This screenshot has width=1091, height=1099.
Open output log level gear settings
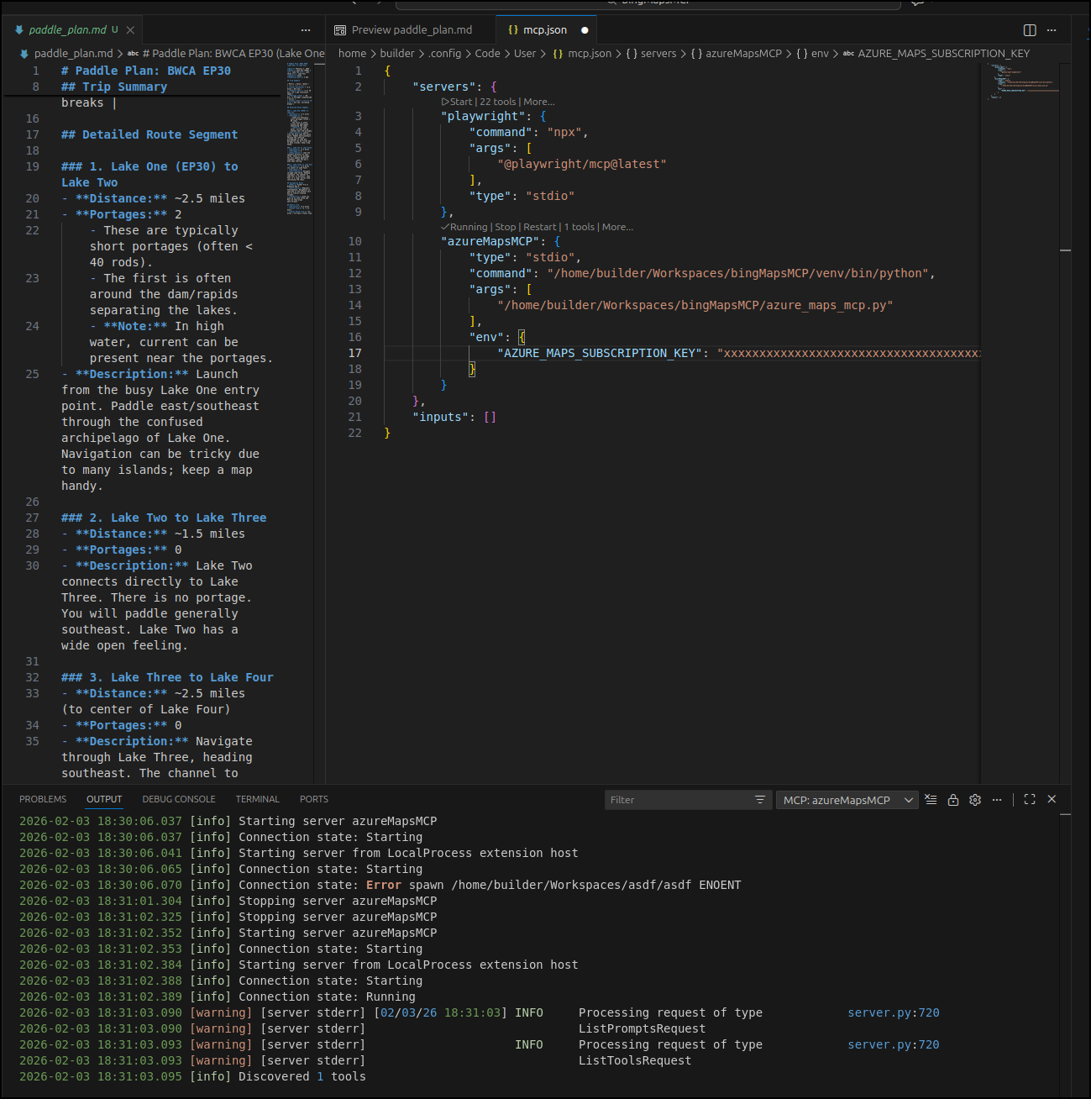975,800
